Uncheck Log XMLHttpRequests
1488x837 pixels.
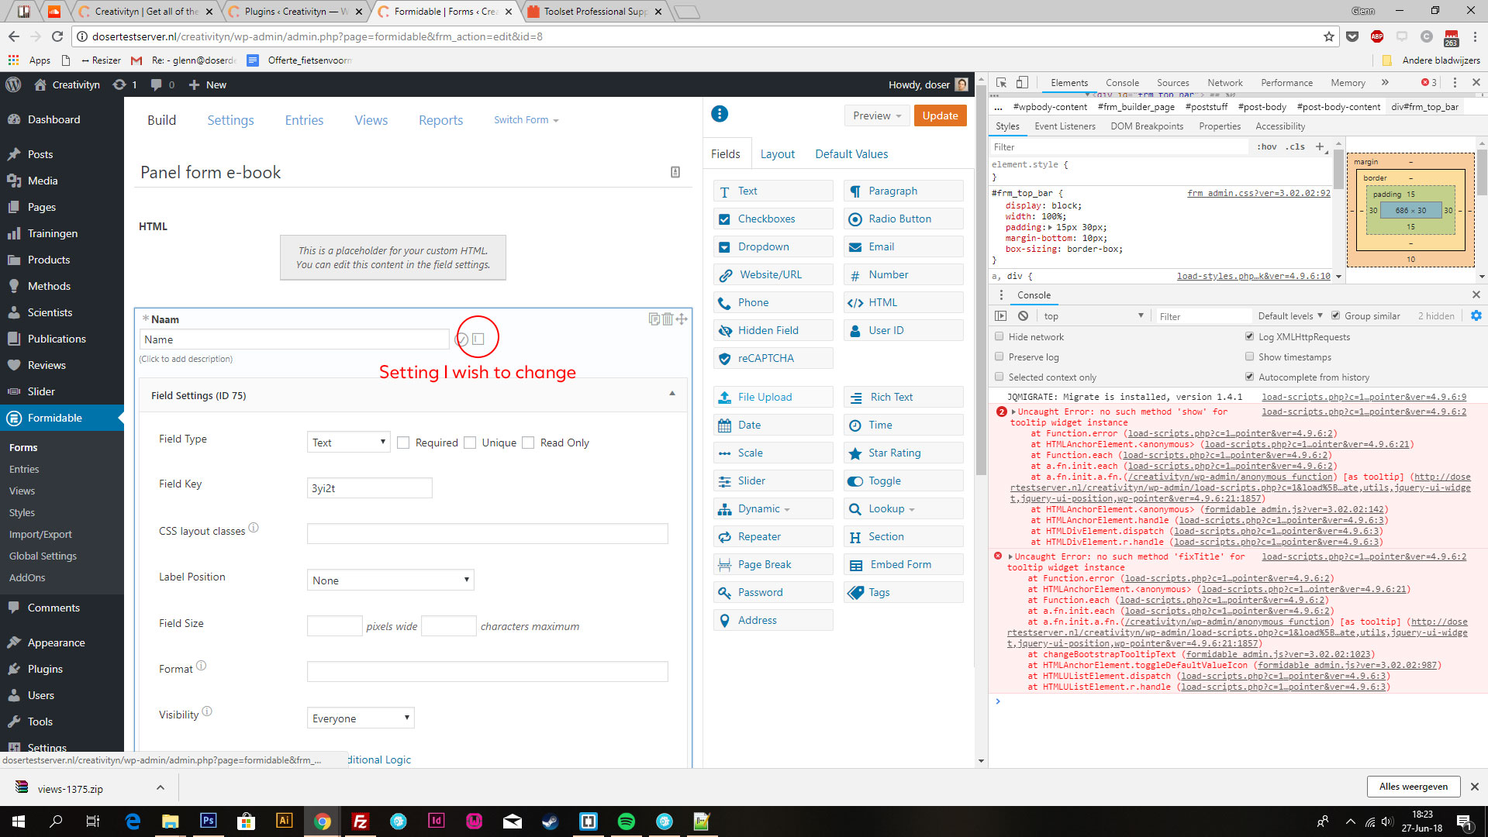(x=1249, y=336)
